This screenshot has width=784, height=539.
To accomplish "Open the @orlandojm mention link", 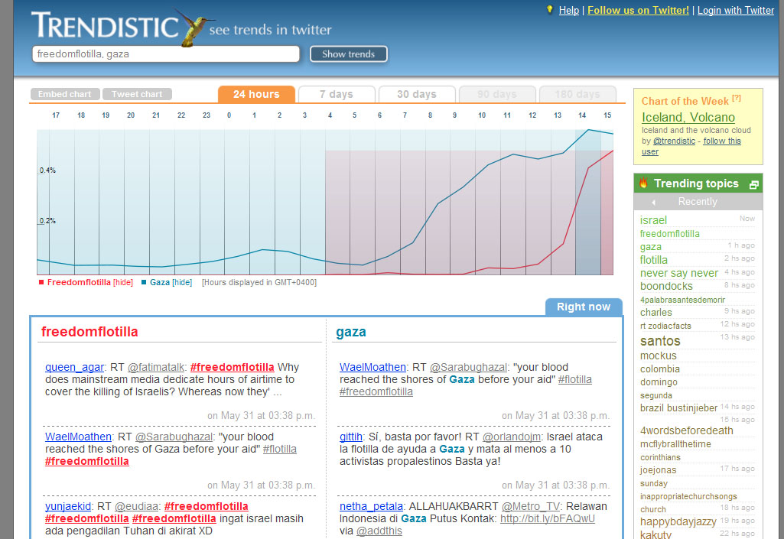I will tap(511, 437).
